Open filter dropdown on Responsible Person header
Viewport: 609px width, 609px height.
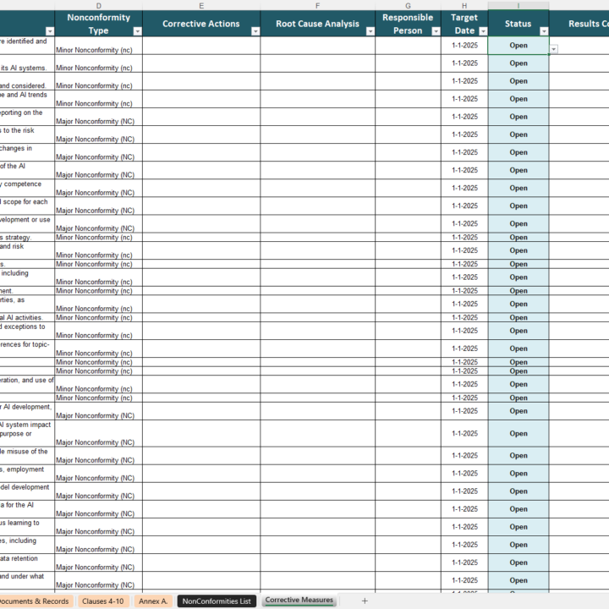tap(436, 31)
